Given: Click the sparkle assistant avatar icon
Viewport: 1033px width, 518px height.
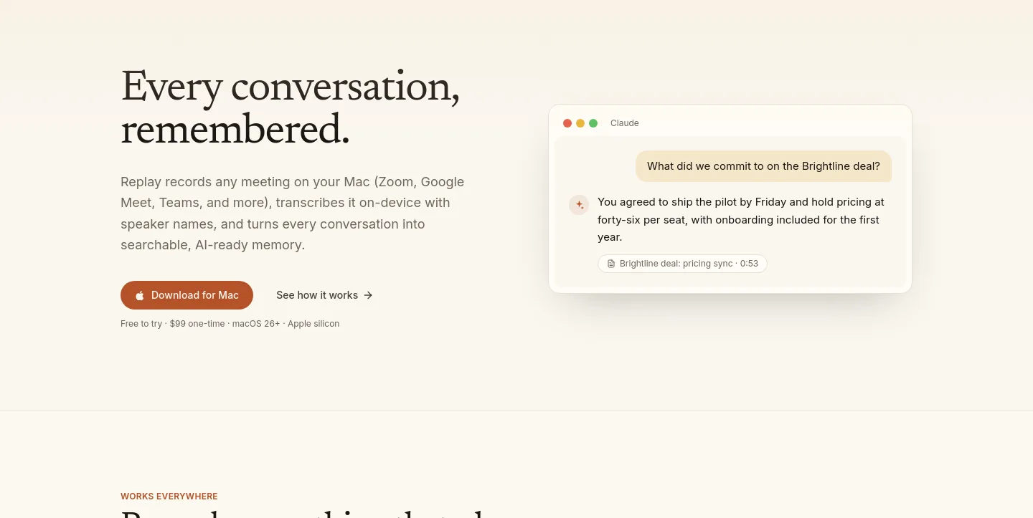Looking at the screenshot, I should point(579,205).
